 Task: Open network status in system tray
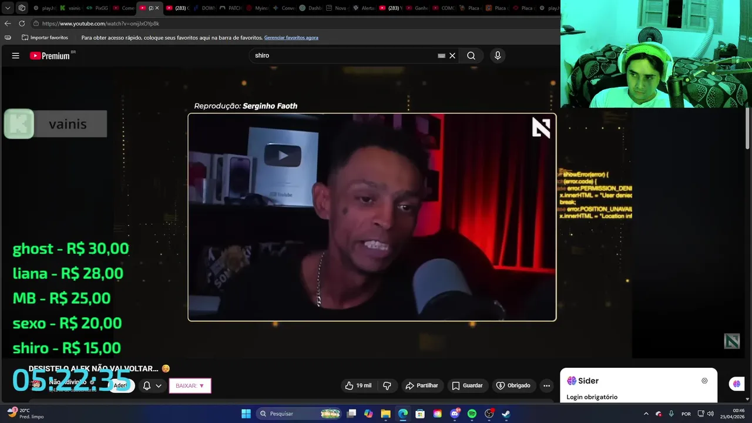click(701, 414)
